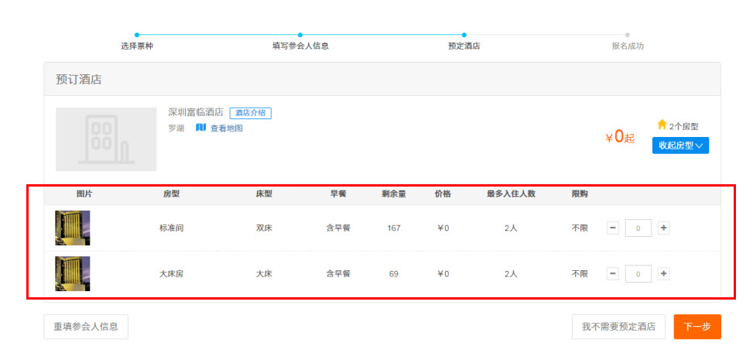Click the 最多入住人数 column header
Screen dimensions: 753x353
[511, 194]
